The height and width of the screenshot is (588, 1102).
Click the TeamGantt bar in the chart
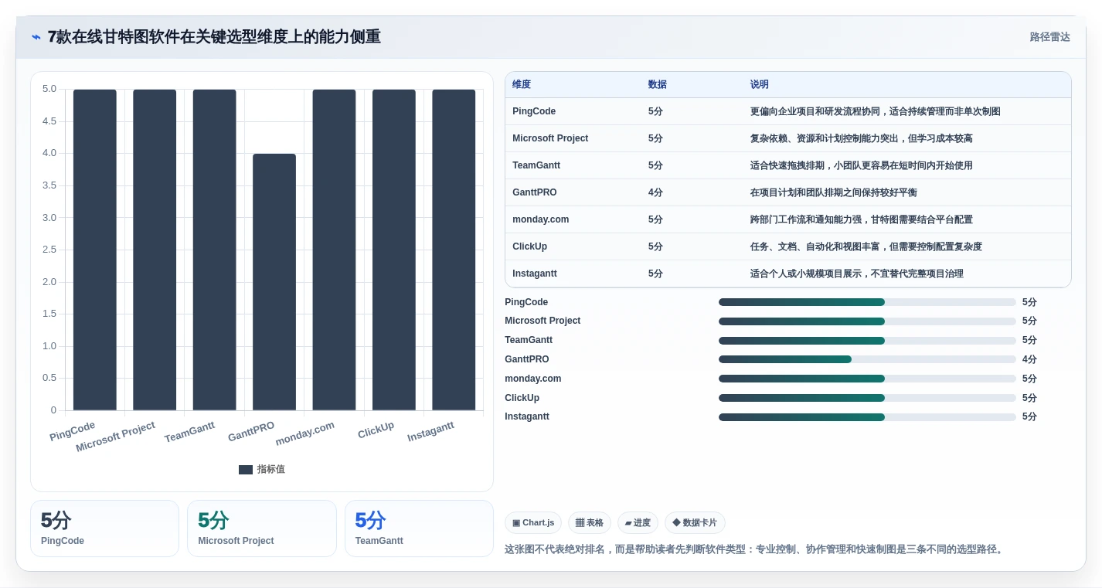(x=215, y=250)
